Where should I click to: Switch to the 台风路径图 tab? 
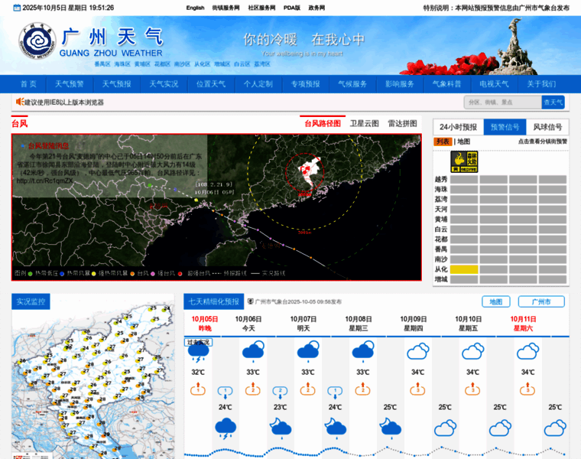pyautogui.click(x=323, y=123)
